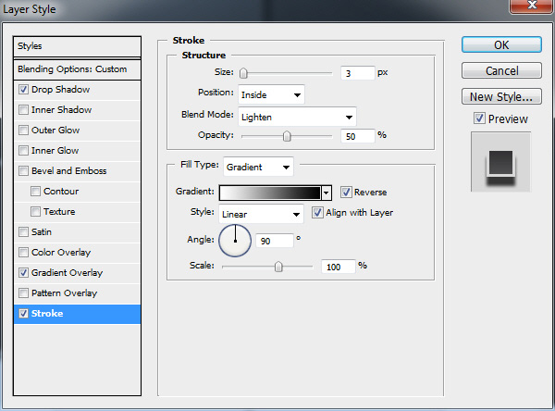Select the Pattern Overlay label
Image resolution: width=555 pixels, height=411 pixels.
64,293
